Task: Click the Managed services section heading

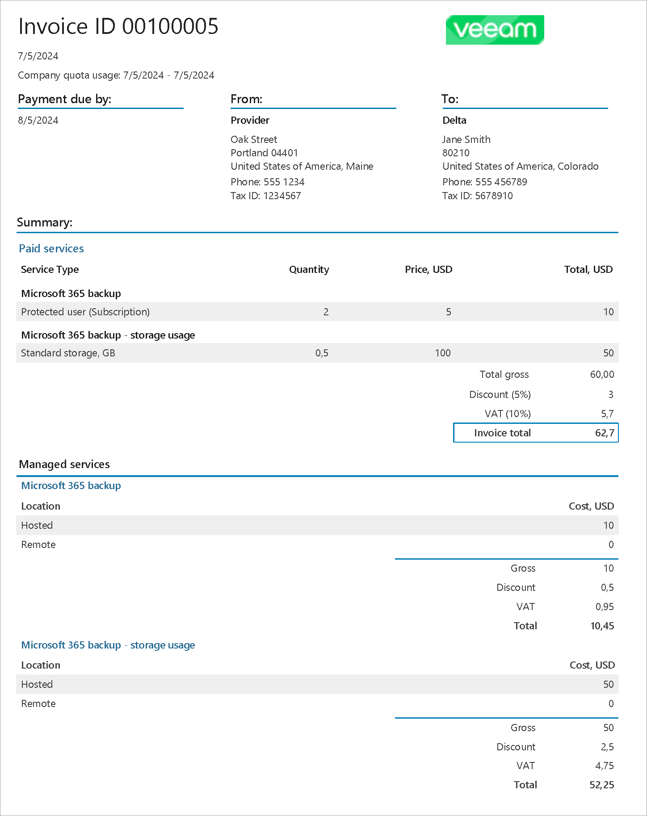Action: 64,464
